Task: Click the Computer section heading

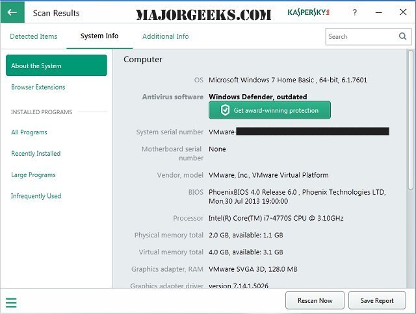Action: (143, 60)
